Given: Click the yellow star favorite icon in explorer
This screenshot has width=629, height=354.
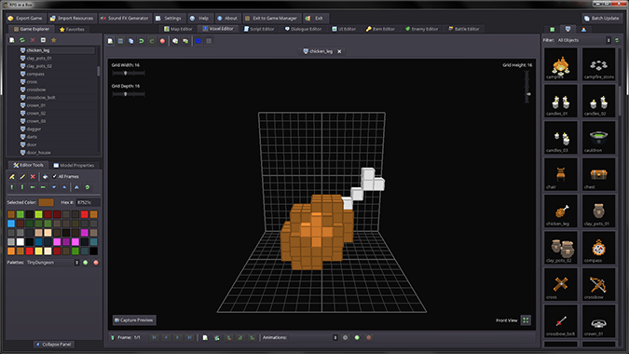Looking at the screenshot, I should [x=54, y=40].
